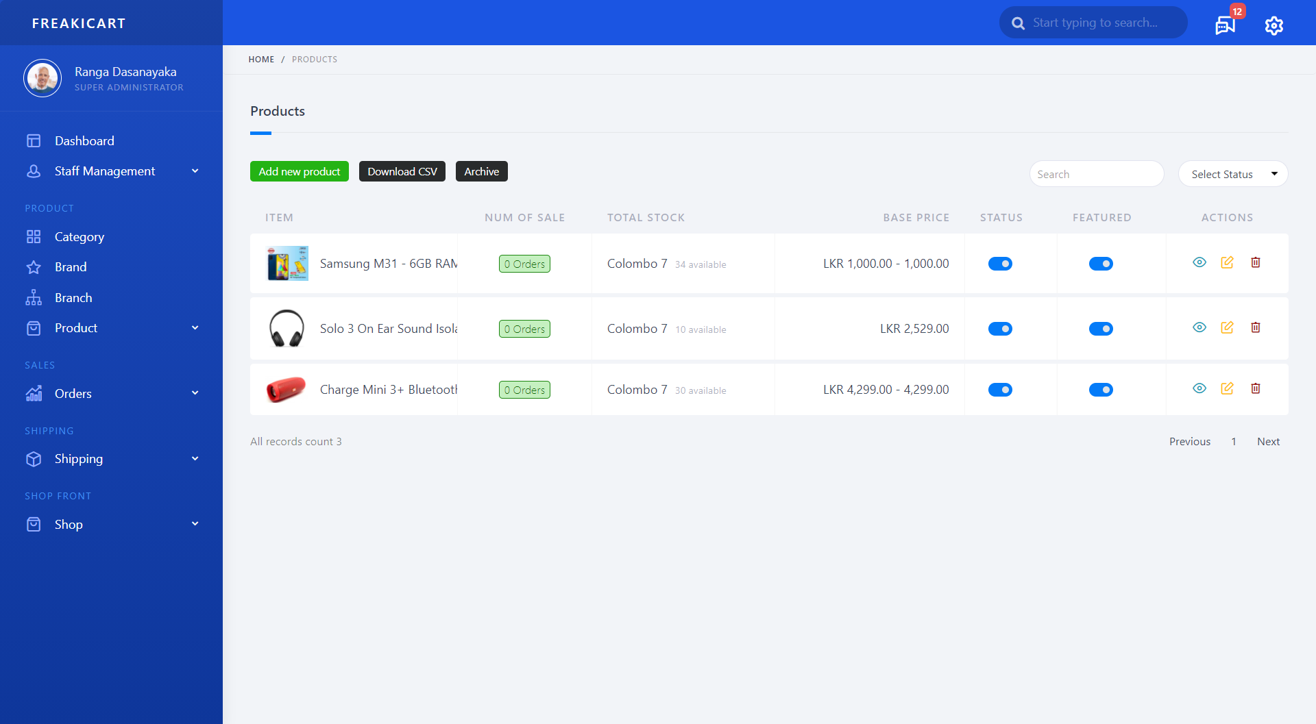The image size is (1316, 724).
Task: Select the Brand icon in sidebar
Action: pos(34,267)
